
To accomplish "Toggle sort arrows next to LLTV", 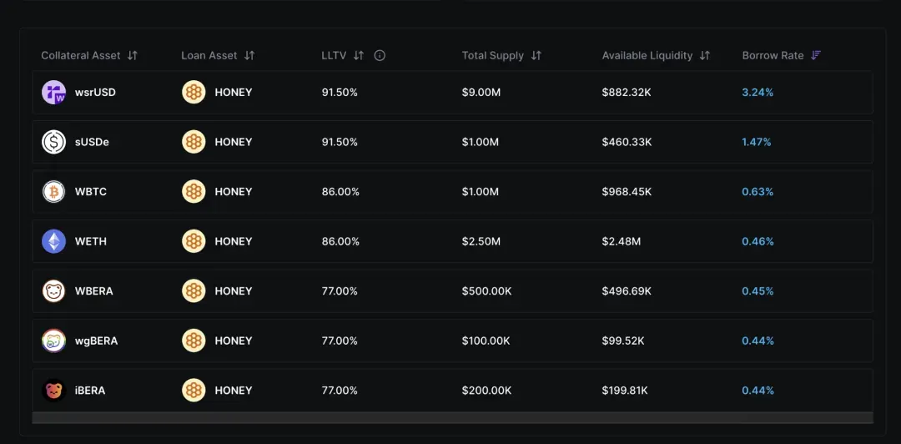I will 359,56.
